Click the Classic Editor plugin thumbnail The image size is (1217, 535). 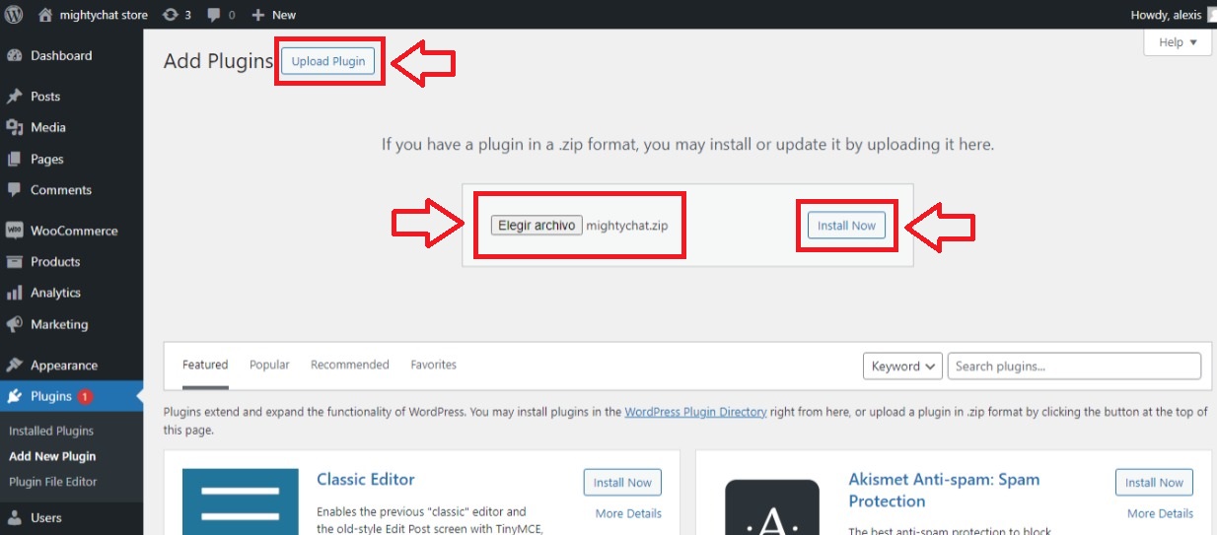coord(240,502)
